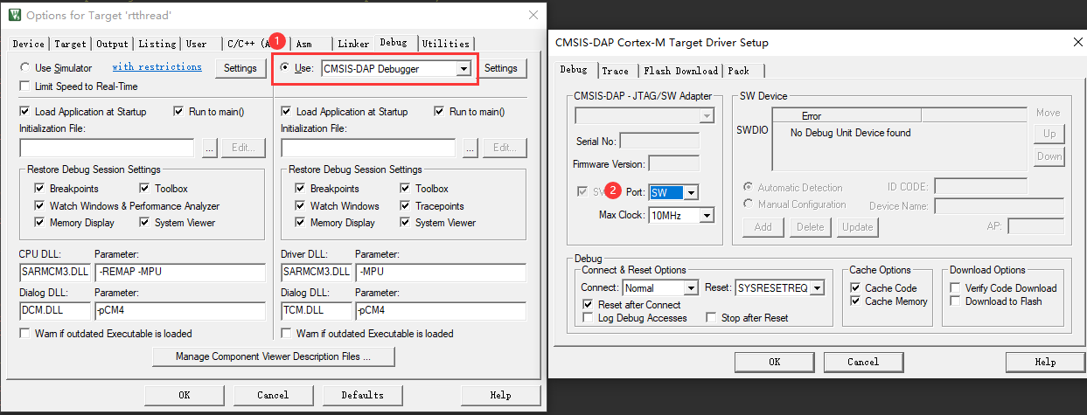This screenshot has height=415, width=1087.
Task: Close the CMSIS-DAP Target Driver Setup dialog
Action: (1074, 42)
